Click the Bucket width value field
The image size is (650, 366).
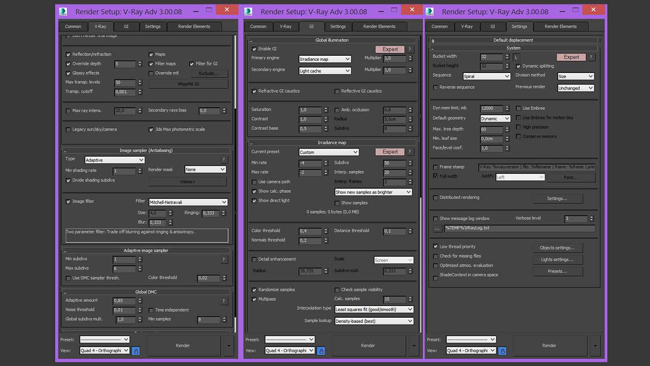tap(491, 57)
